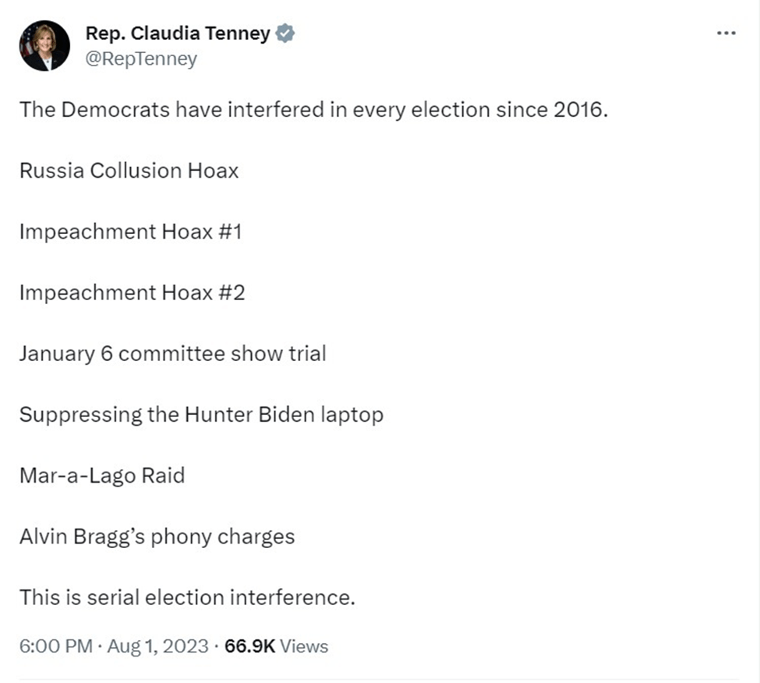Screen dimensions: 760x683
Task: Click 'January 6 committee show trial' text
Action: [172, 353]
